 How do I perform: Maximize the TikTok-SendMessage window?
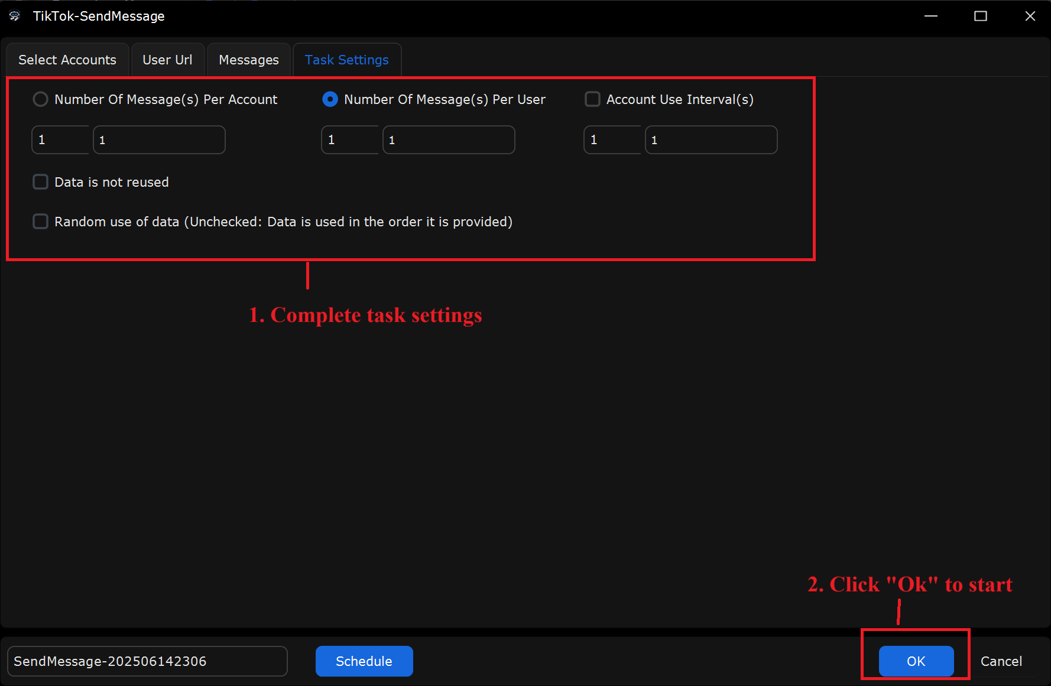click(981, 16)
